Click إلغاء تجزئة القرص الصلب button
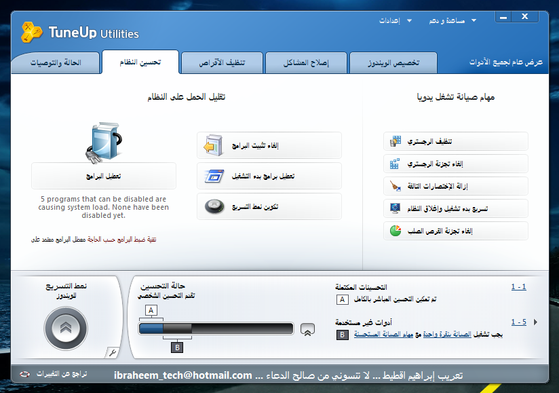 (x=456, y=231)
